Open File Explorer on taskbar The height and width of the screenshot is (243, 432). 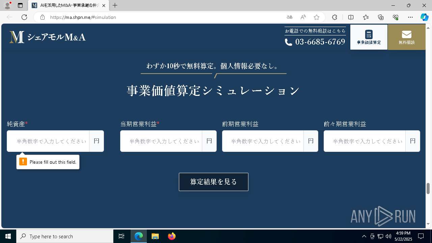(155, 236)
